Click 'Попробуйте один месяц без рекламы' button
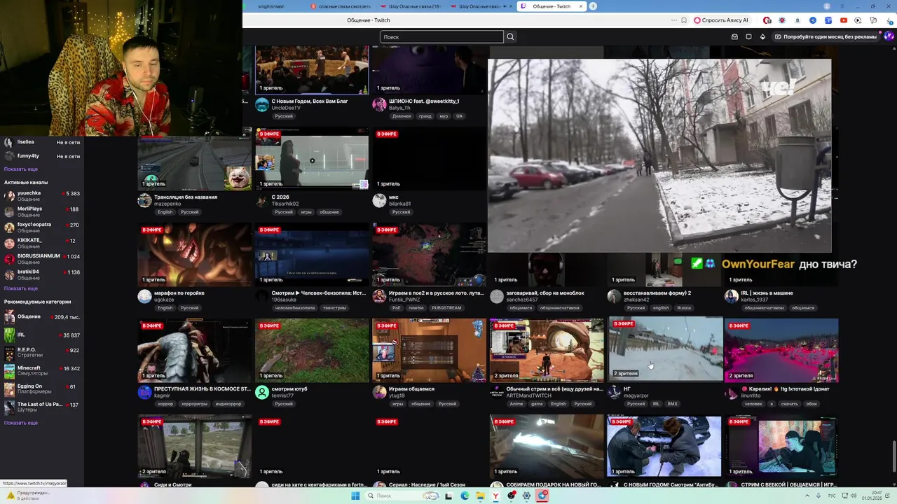Image resolution: width=897 pixels, height=504 pixels. click(x=826, y=36)
